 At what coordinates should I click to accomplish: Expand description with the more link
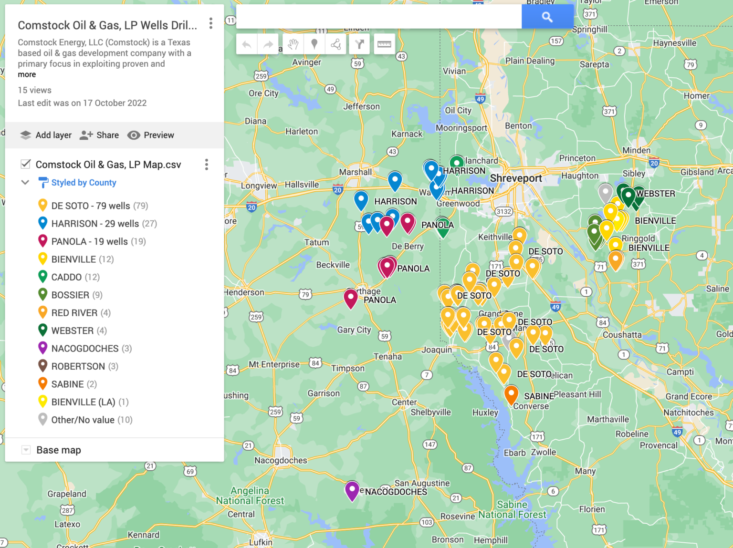pos(27,74)
